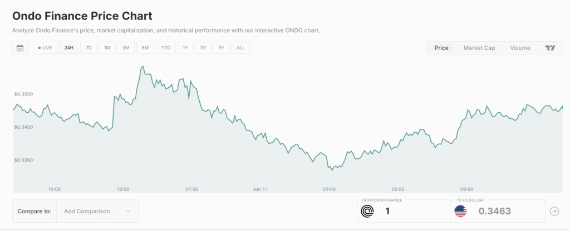Image resolution: width=570 pixels, height=231 pixels.
Task: Click the $0.3300 y-axis label
Action: [x=23, y=160]
